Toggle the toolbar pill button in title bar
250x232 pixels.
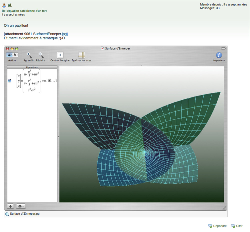click(223, 48)
